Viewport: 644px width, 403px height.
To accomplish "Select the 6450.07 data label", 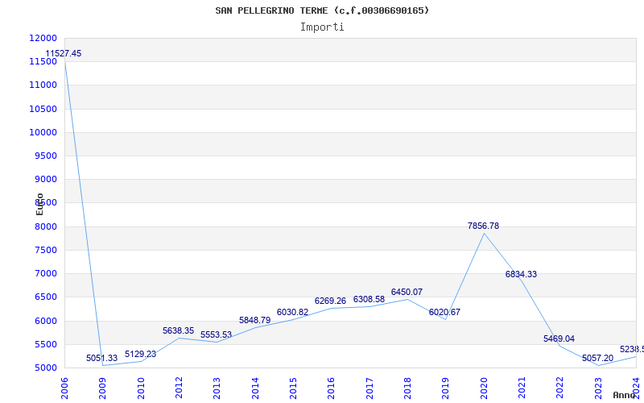I will (x=407, y=292).
